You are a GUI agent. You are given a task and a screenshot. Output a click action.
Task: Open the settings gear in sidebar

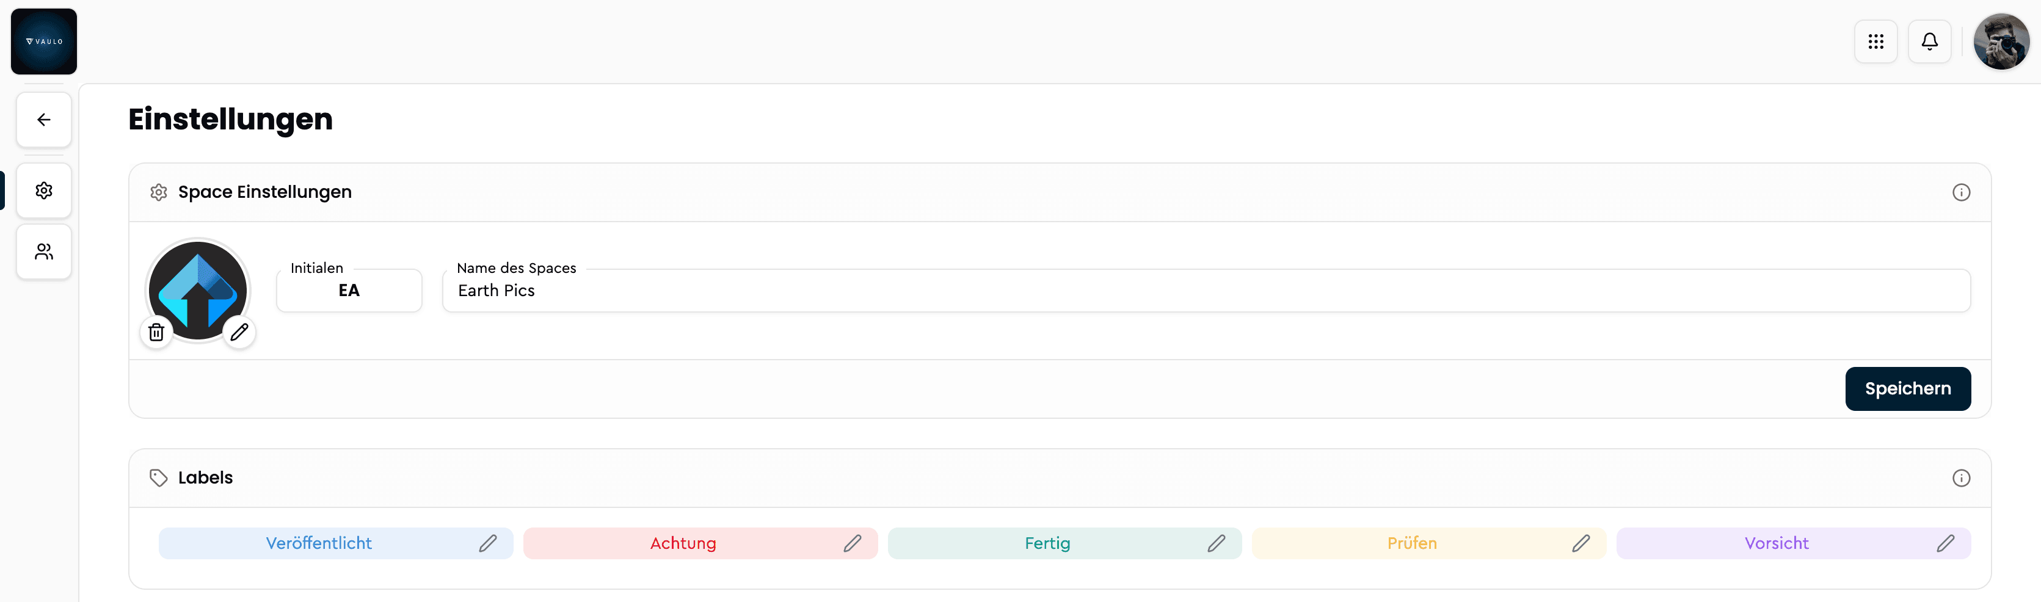tap(43, 190)
